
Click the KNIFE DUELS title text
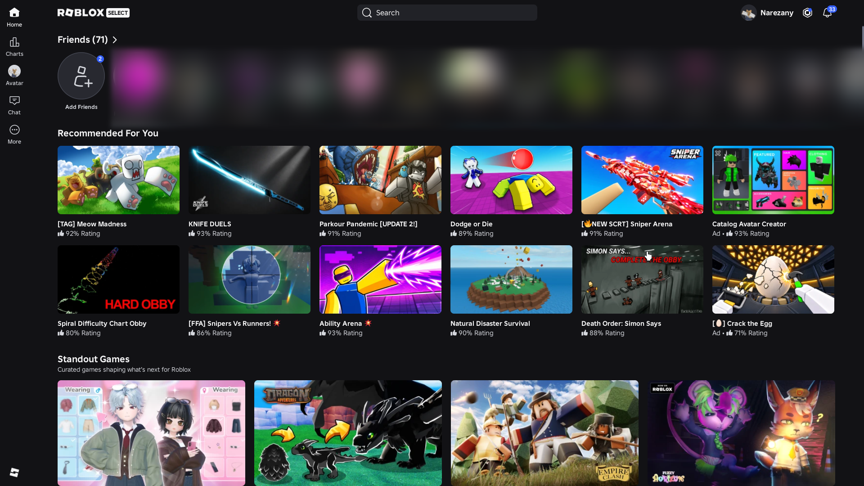[x=210, y=224]
